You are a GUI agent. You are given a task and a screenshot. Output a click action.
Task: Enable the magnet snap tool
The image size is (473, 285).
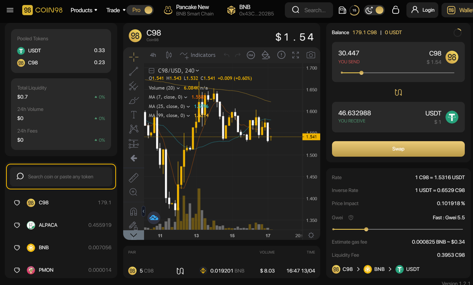coord(134,212)
